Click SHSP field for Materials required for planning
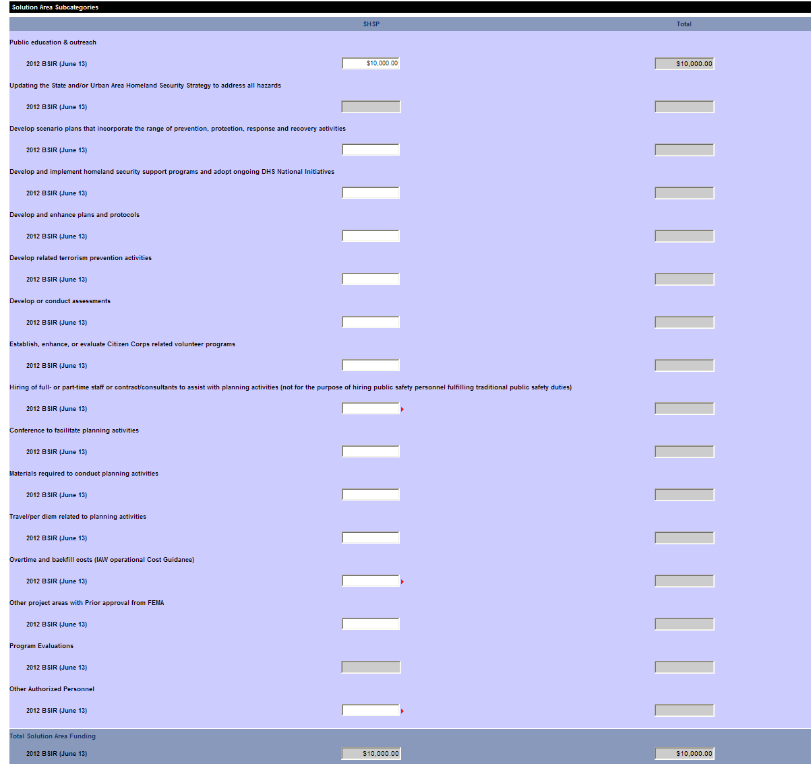The image size is (811, 770). [371, 494]
